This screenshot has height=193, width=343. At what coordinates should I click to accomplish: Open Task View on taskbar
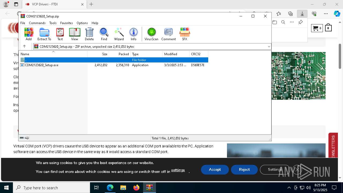coord(96,188)
